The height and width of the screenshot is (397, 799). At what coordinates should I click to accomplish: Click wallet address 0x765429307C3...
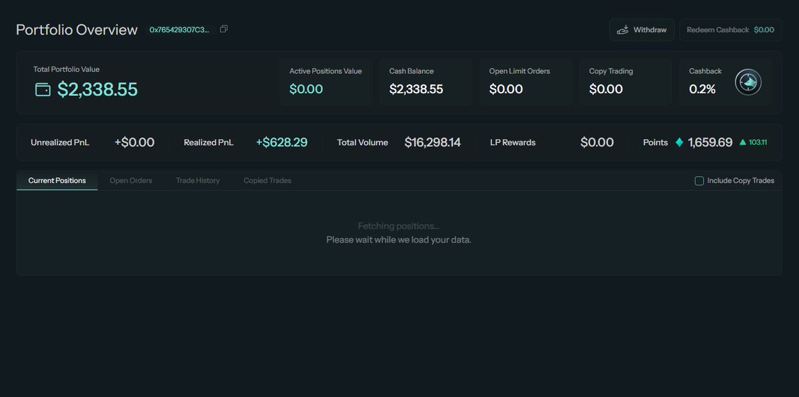(179, 30)
